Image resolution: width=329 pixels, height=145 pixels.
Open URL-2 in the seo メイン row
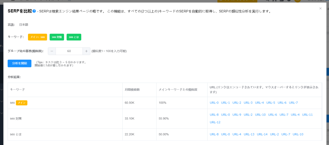(x=237, y=103)
